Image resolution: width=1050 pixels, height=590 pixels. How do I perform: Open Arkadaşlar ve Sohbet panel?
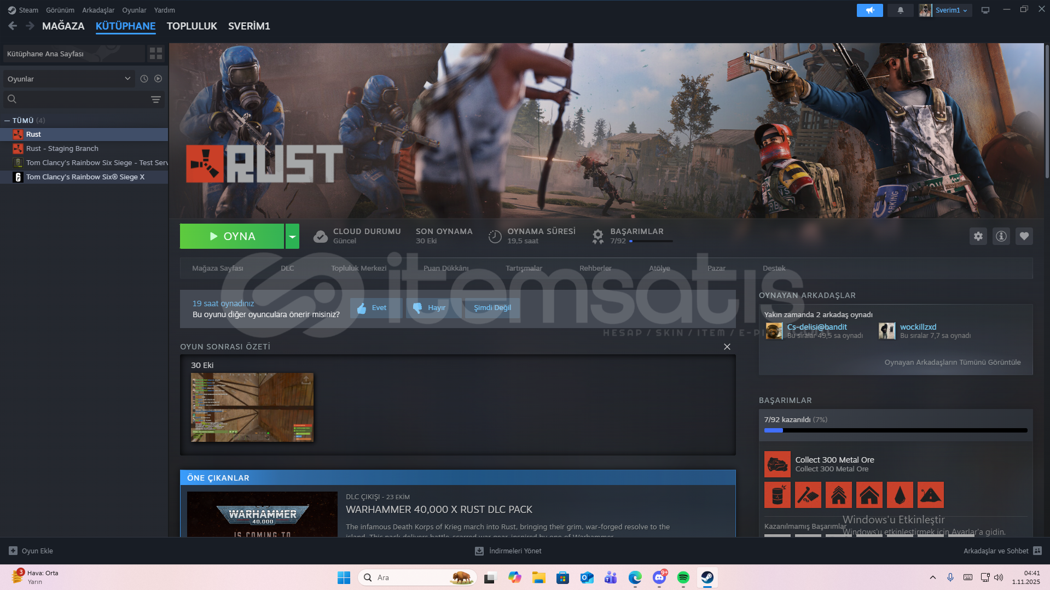coord(1002,551)
